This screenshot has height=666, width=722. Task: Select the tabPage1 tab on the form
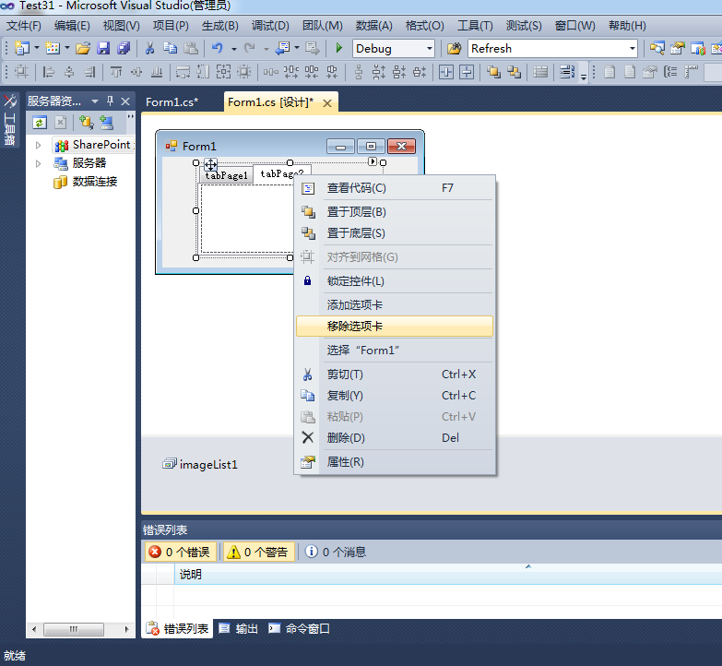[227, 175]
